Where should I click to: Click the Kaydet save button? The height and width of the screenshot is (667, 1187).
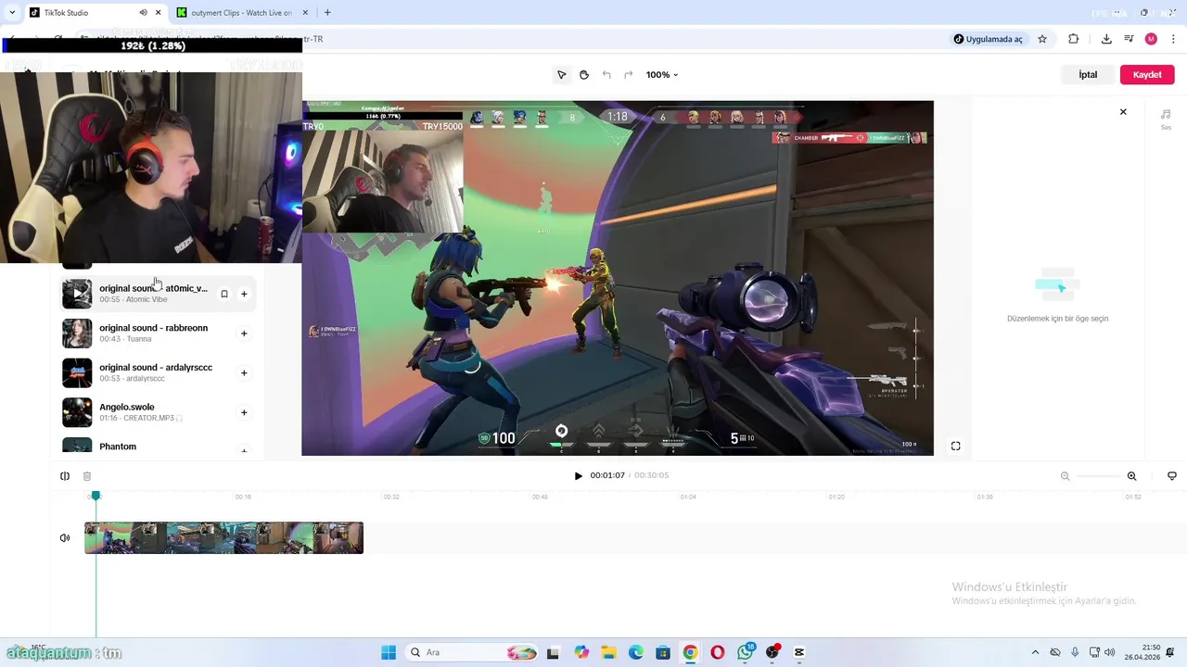click(x=1147, y=75)
